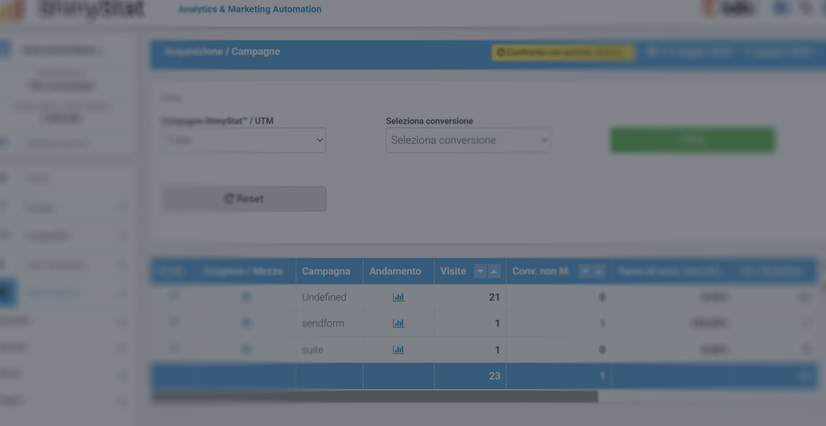Click the yellow compare period button

point(562,52)
